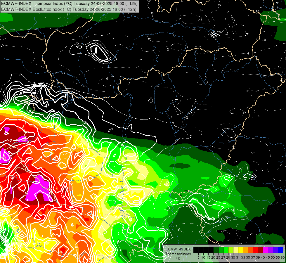Select the yellow-green 29–30 legend swatch

click(x=231, y=250)
